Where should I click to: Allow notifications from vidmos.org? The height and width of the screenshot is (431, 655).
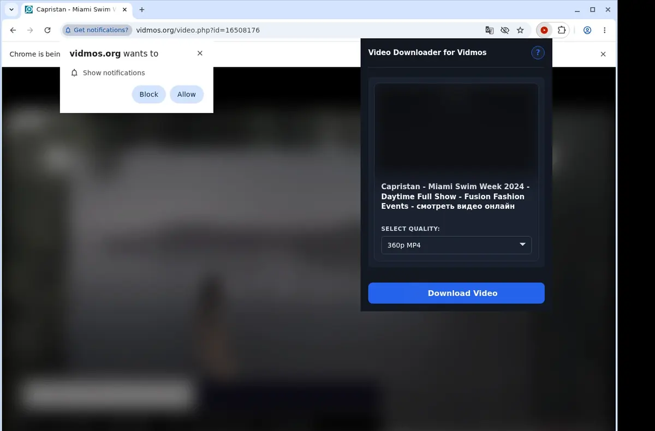186,94
